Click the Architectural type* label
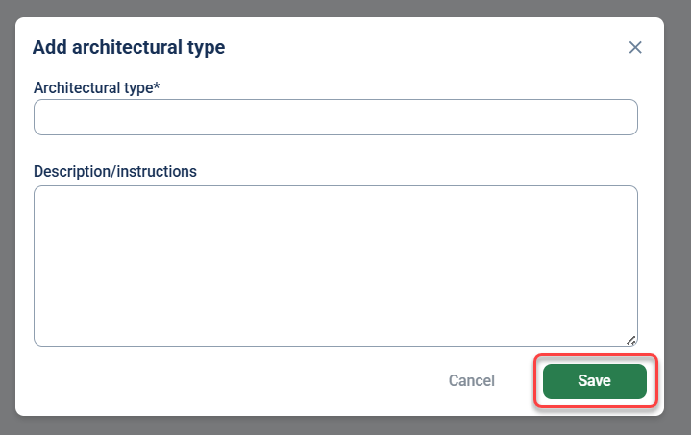 tap(96, 87)
